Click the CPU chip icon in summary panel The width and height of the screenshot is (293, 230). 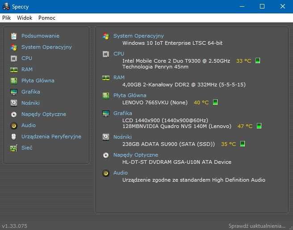(106, 54)
